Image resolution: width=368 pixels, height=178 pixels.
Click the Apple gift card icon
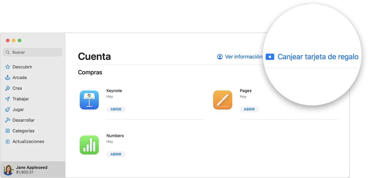click(x=270, y=57)
